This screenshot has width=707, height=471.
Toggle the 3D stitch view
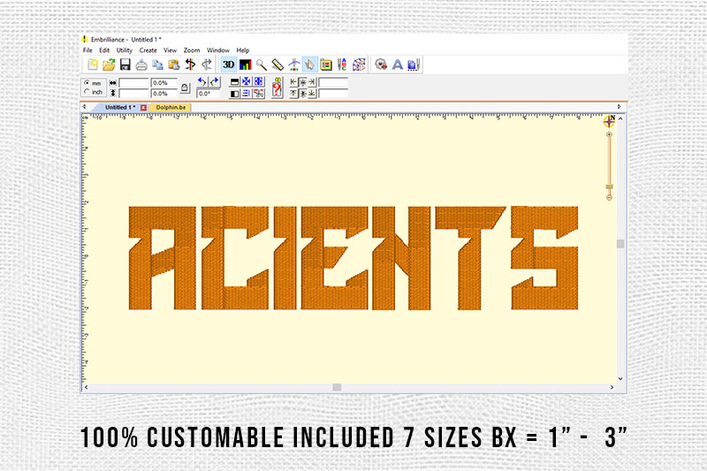tap(229, 65)
